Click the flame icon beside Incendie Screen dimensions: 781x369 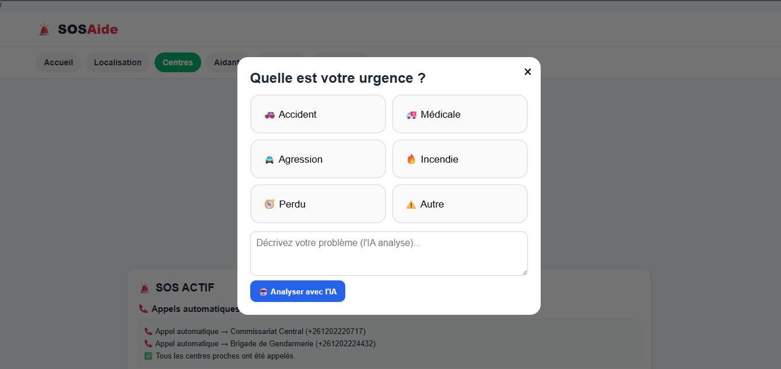(411, 159)
